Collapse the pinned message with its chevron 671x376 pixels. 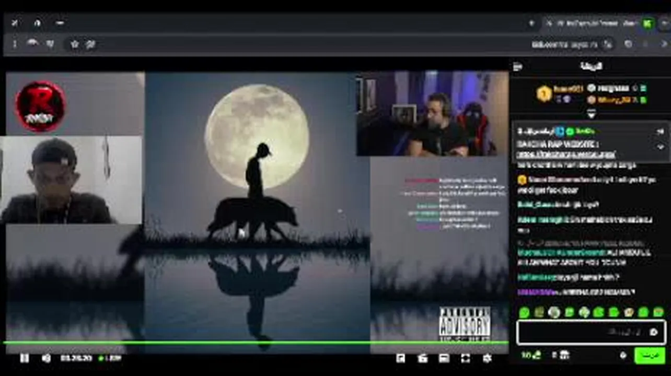pyautogui.click(x=660, y=147)
